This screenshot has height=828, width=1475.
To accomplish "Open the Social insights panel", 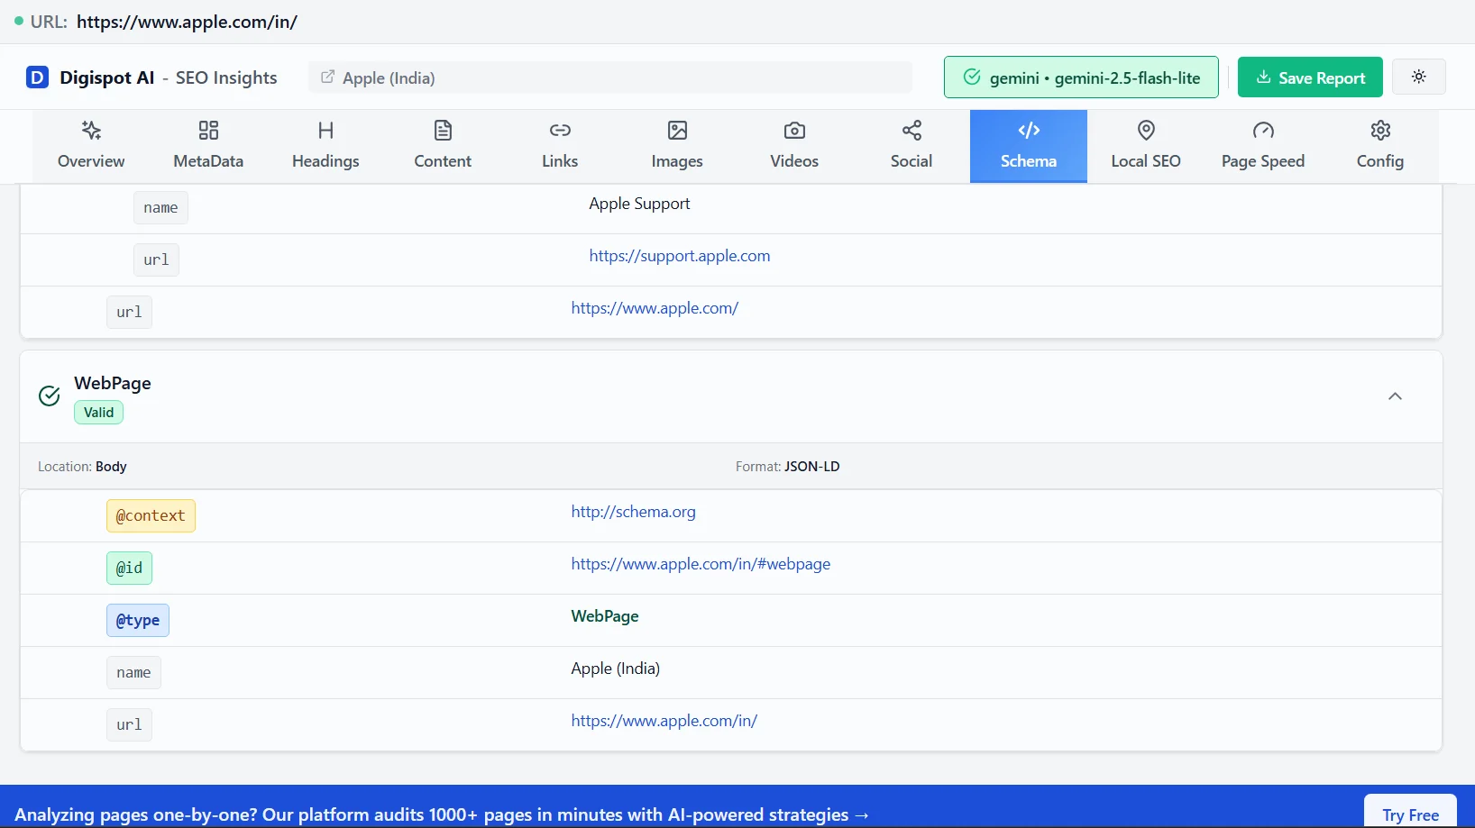I will click(911, 144).
